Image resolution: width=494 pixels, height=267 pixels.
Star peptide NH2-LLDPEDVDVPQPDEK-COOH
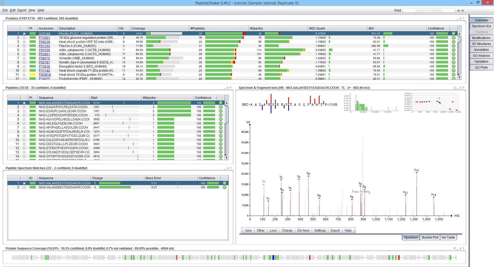coord(24,115)
